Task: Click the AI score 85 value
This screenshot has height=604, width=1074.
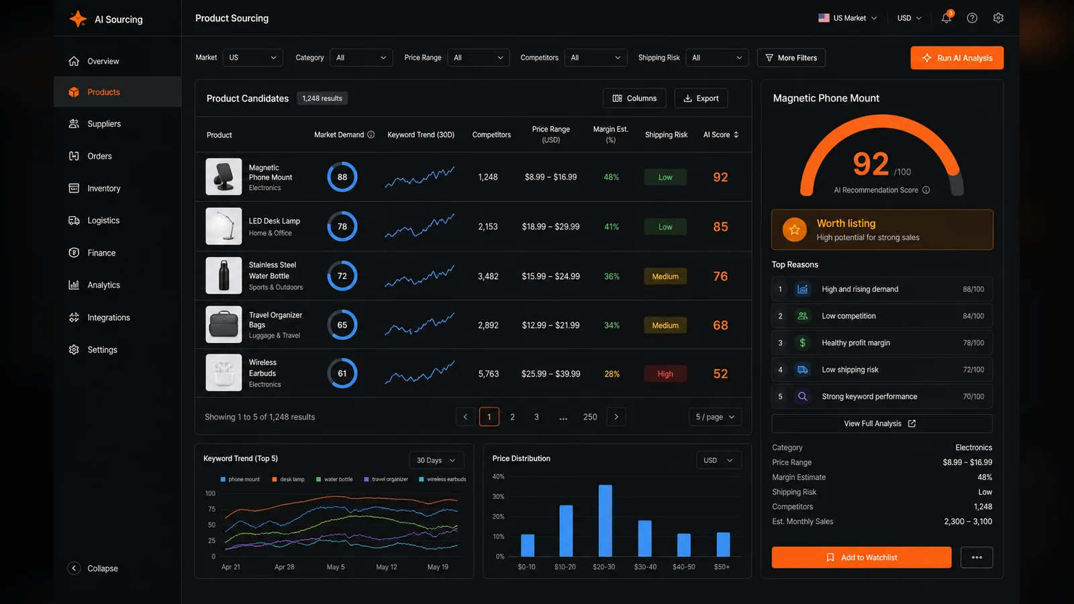Action: pyautogui.click(x=720, y=227)
